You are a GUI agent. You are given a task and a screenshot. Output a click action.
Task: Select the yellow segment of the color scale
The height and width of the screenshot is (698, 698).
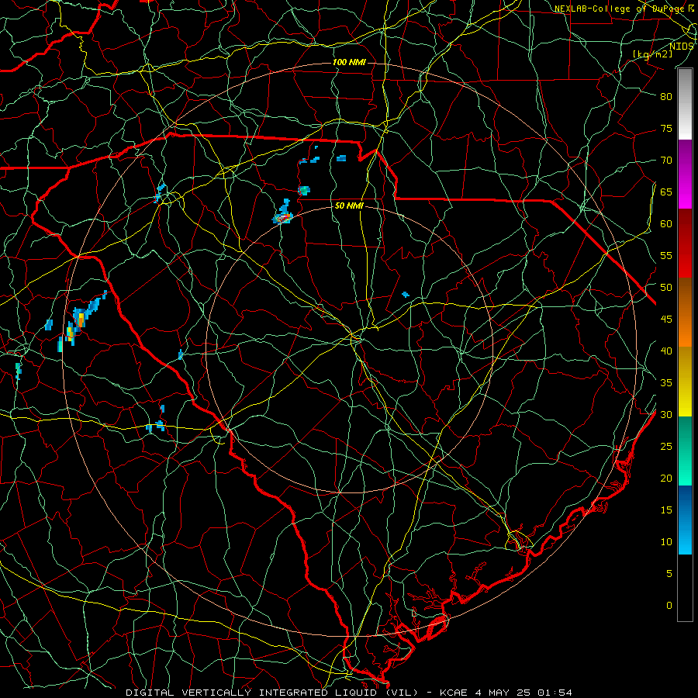(685, 382)
